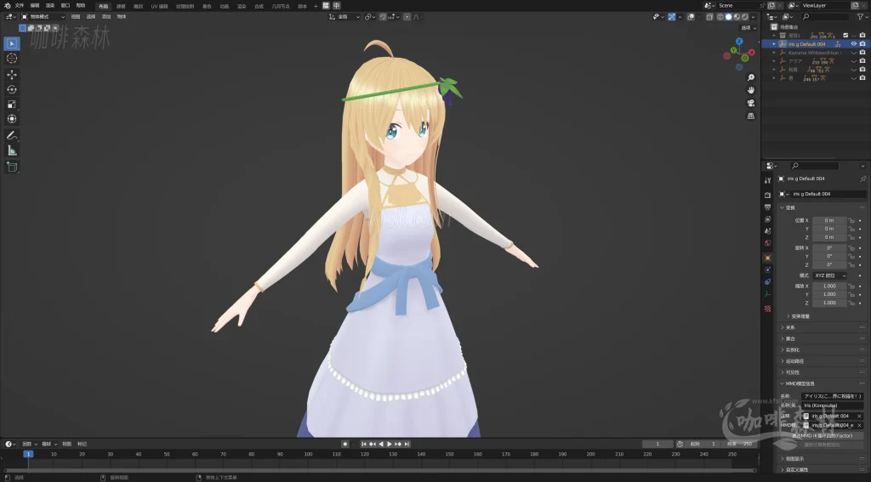Open the Texture properties checker tab

point(768,309)
